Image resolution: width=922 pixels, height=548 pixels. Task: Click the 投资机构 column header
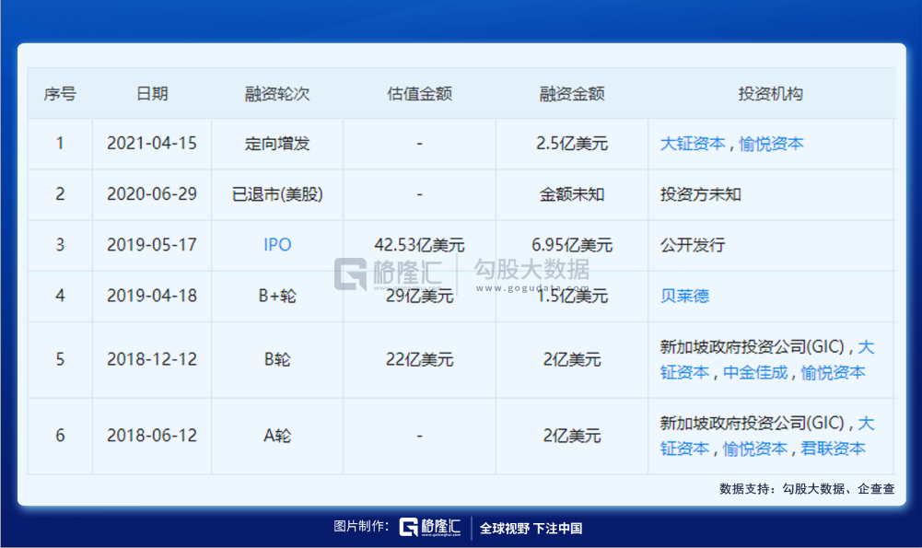pyautogui.click(x=770, y=94)
